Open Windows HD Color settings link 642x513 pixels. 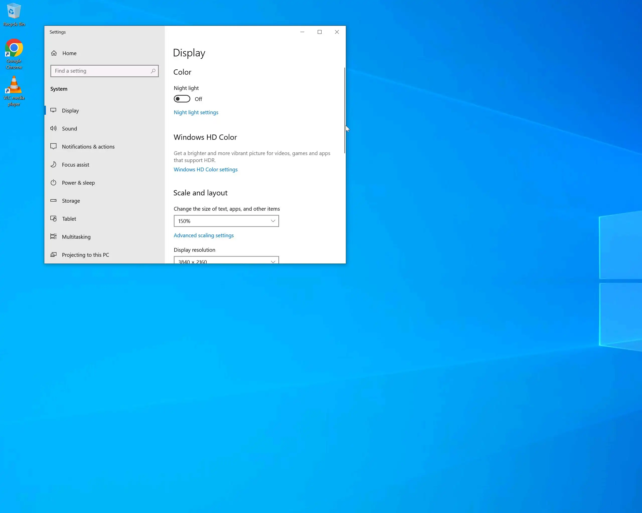[205, 170]
